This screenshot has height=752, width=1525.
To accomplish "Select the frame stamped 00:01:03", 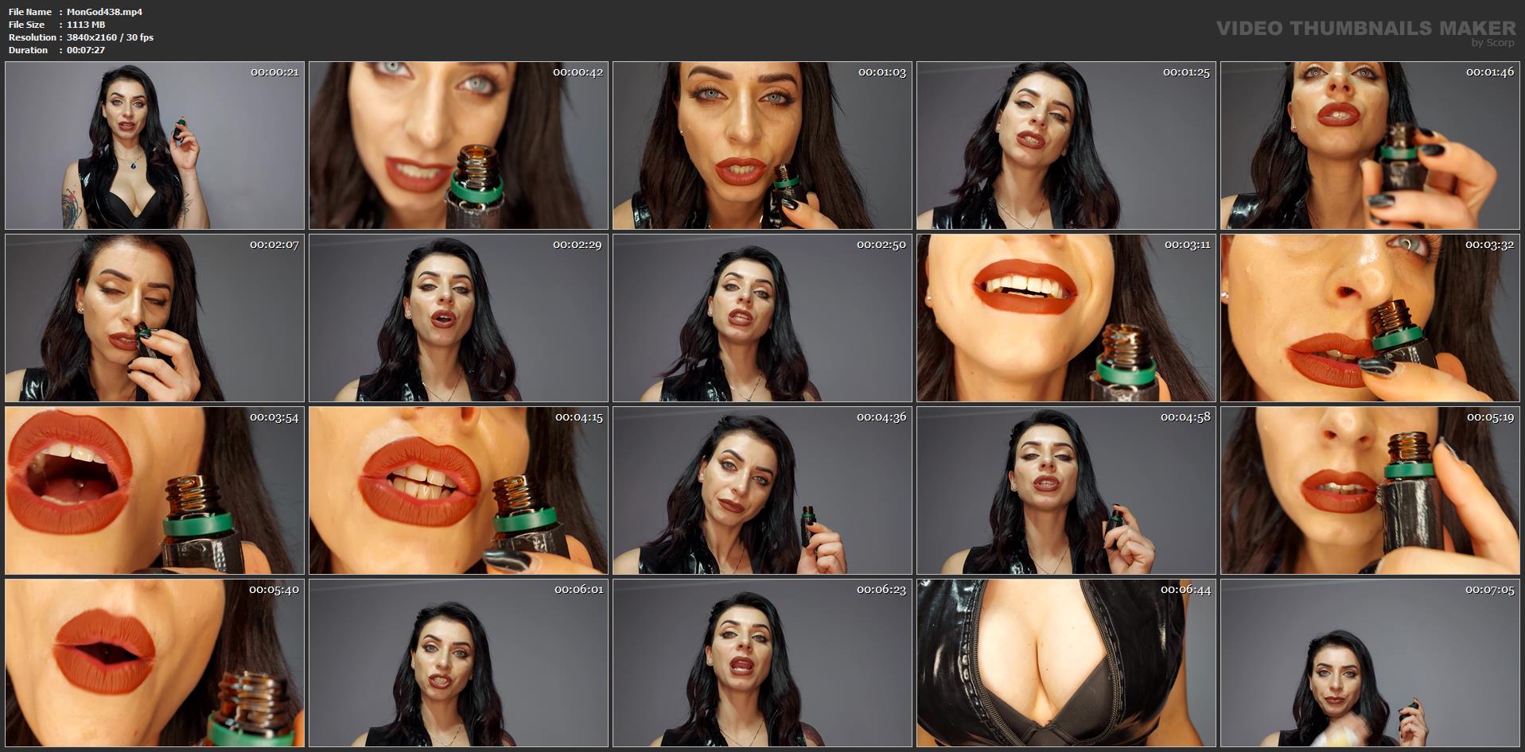I will [763, 146].
